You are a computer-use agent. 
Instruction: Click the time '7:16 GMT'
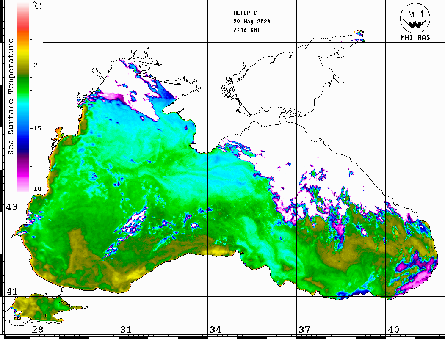[x=246, y=30]
